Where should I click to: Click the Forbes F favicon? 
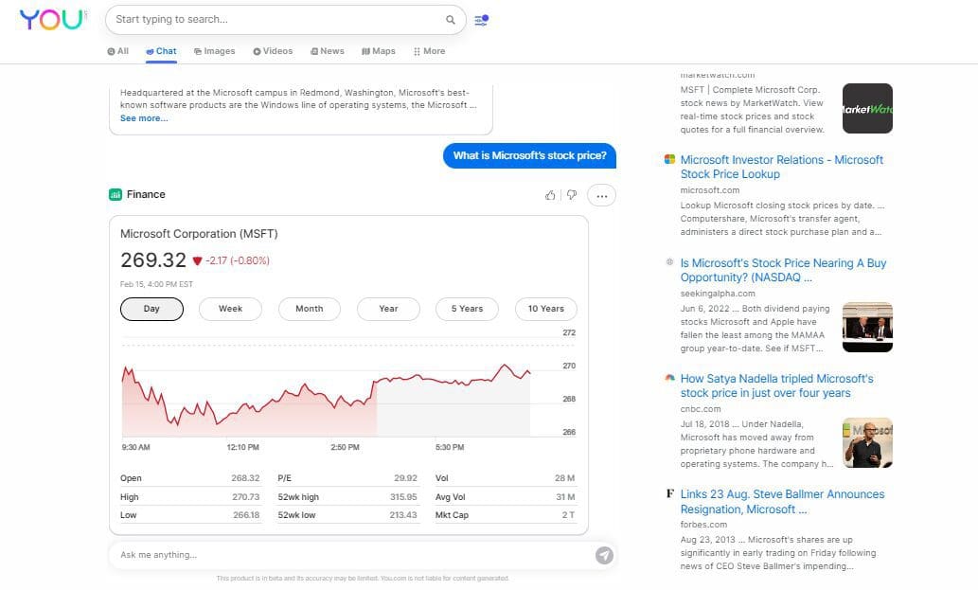[x=670, y=493]
